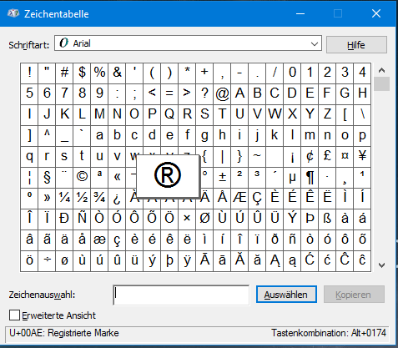Image resolution: width=398 pixels, height=348 pixels.
Task: Select the capital Eth Ð character
Action: 64,219
